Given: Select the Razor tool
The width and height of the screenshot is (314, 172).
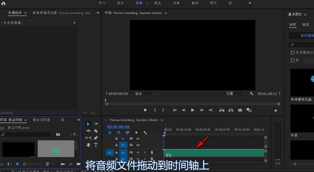Looking at the screenshot, I should 96,131.
